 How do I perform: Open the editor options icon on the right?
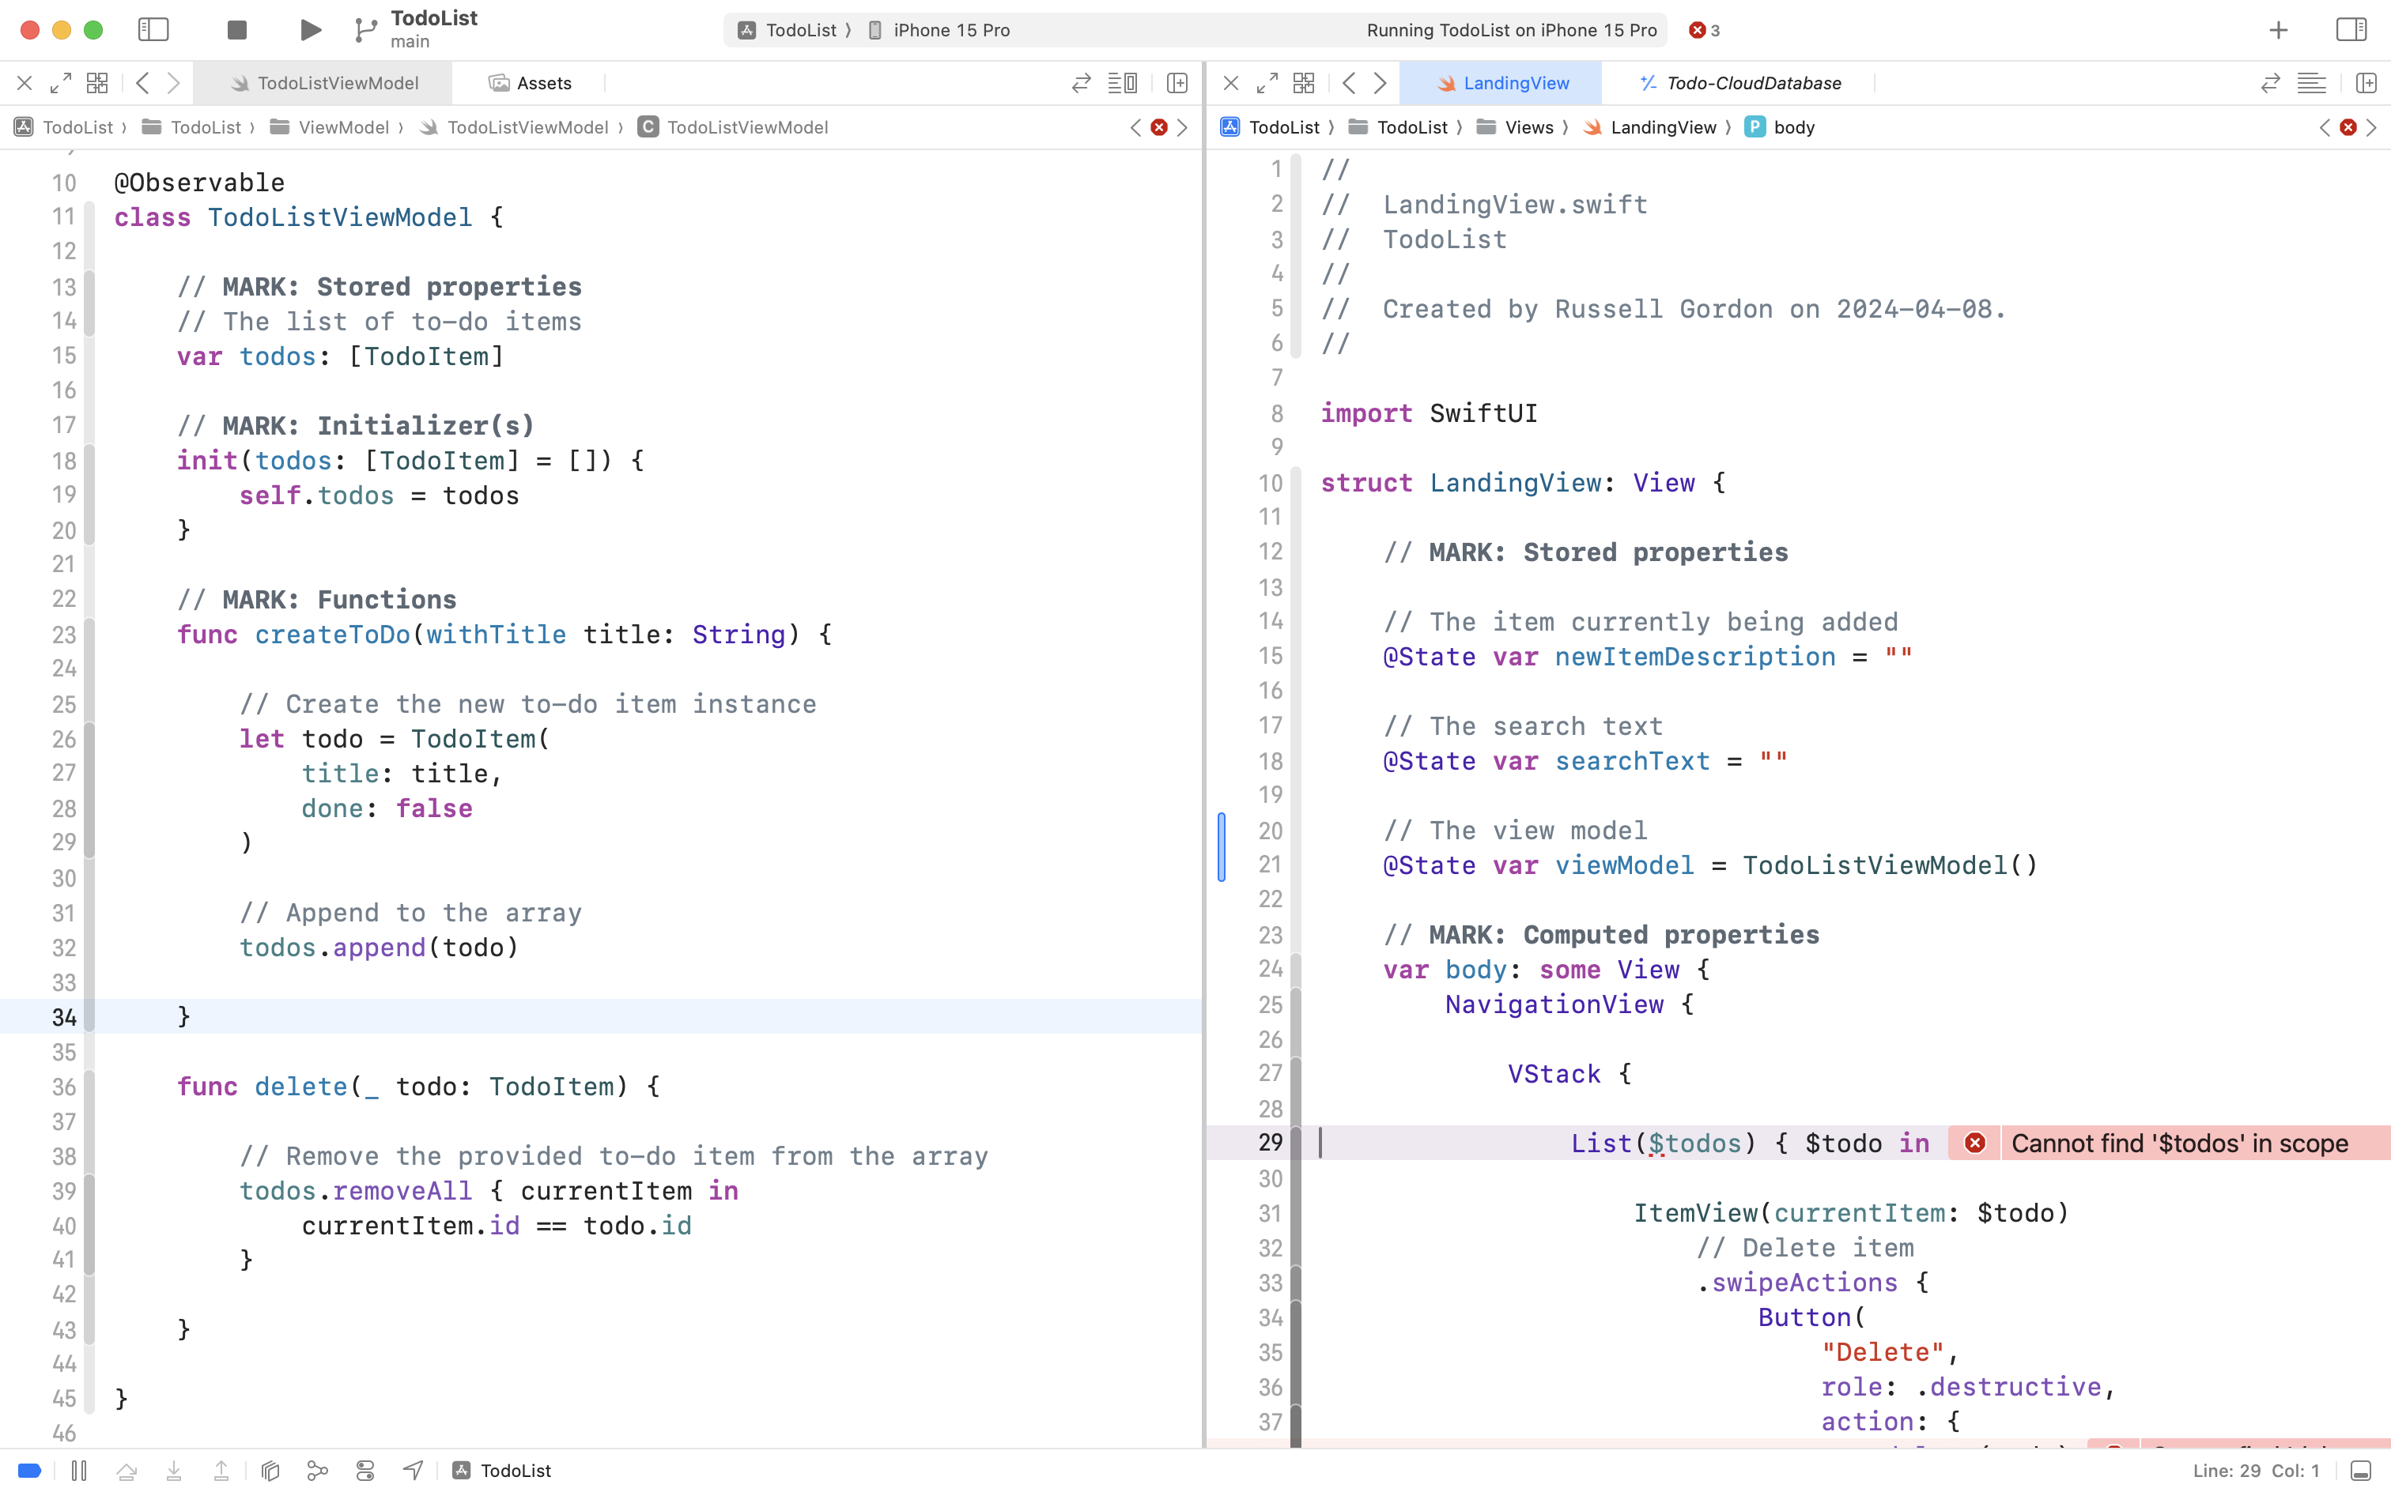point(2311,83)
